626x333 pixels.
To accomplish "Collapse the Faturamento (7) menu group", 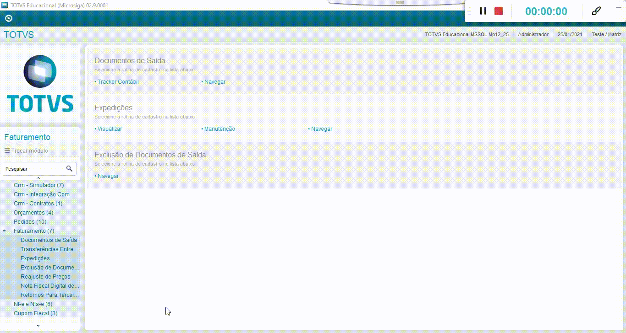I will pyautogui.click(x=34, y=231).
